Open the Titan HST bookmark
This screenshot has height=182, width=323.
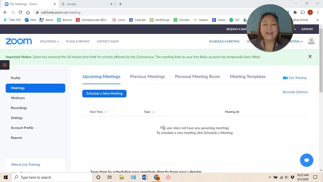pos(12,20)
